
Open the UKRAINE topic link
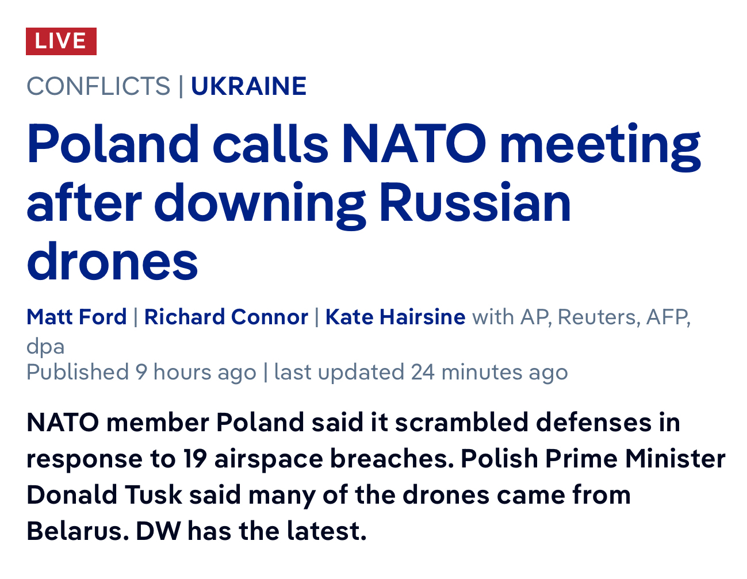point(248,86)
